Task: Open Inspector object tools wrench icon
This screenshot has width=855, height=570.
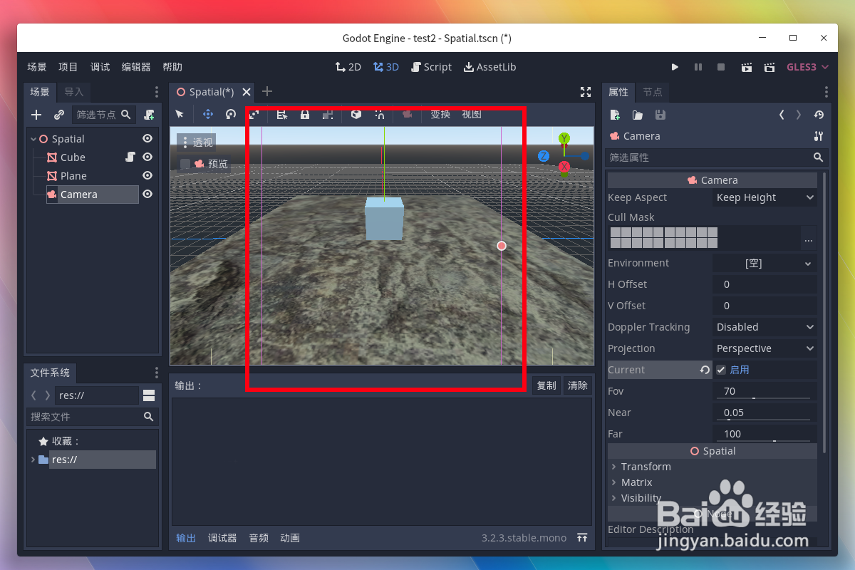Action: 818,136
